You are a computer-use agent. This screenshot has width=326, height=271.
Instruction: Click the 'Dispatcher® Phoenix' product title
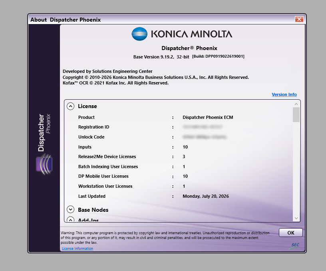(x=189, y=48)
